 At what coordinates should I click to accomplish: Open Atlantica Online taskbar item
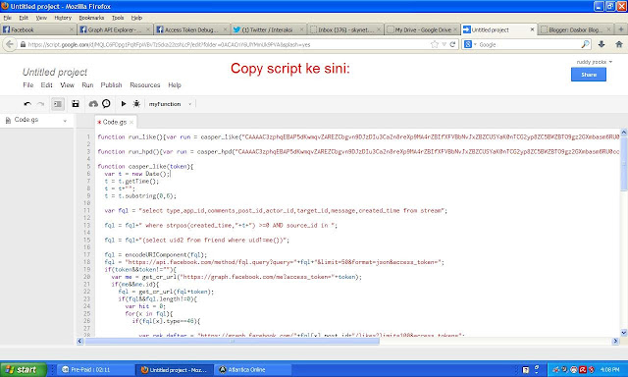[253, 370]
